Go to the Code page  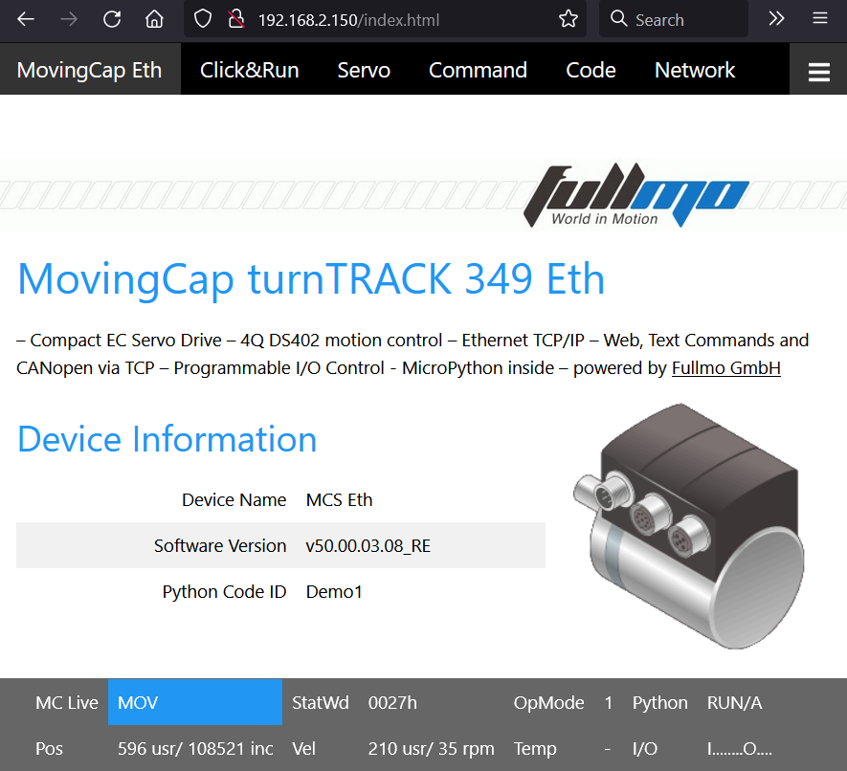pyautogui.click(x=591, y=70)
